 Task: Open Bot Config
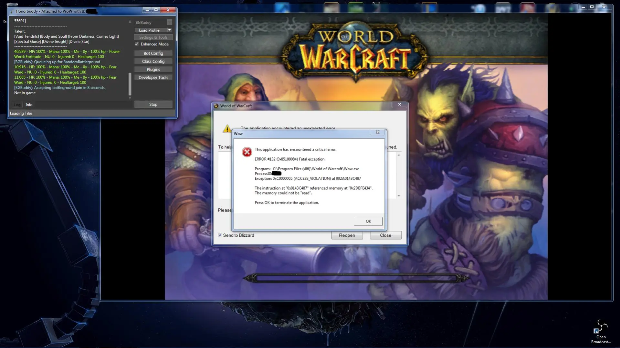[x=153, y=53]
